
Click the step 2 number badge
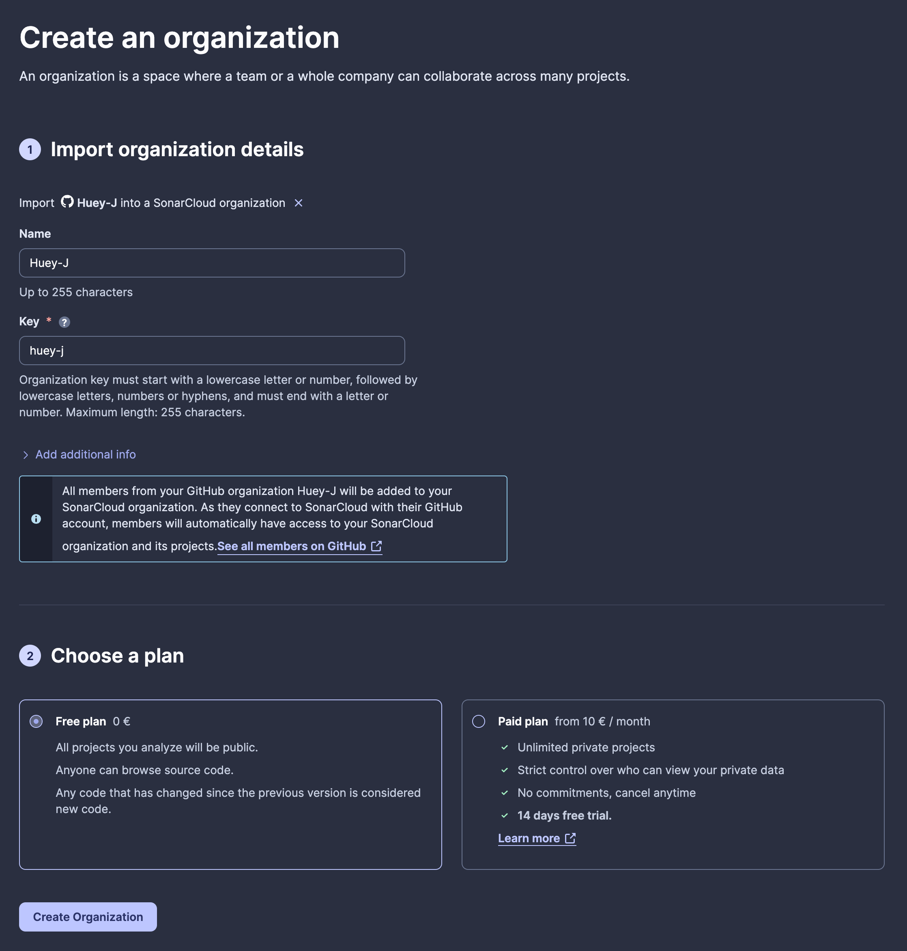30,656
